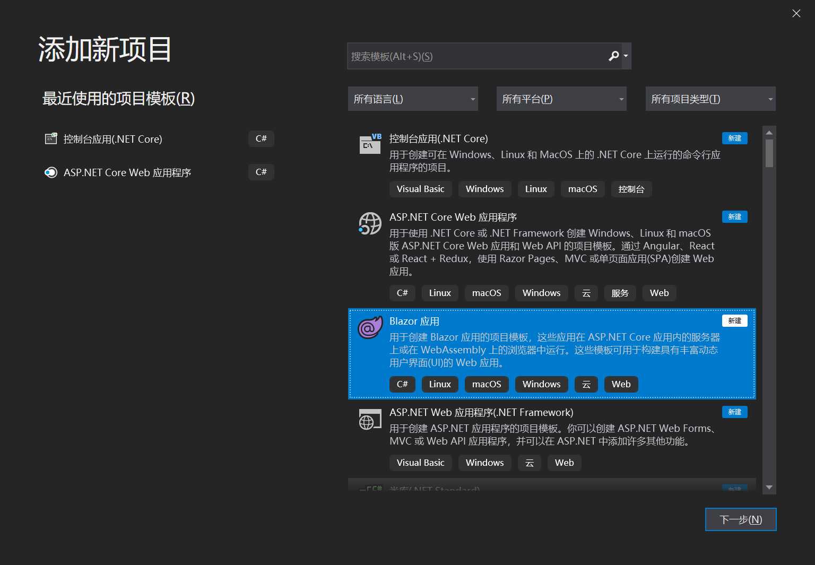Select the 控制台应用(.NET Core) template title in list
Viewport: 815px width, 565px height.
pos(438,138)
